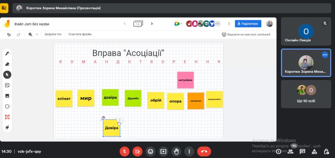The image size is (335, 158).
Task: Go to next Jam frame
Action: coord(152,24)
